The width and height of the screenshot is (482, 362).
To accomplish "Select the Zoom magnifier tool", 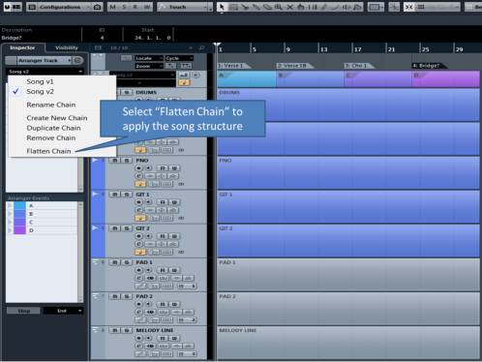I will 279,7.
